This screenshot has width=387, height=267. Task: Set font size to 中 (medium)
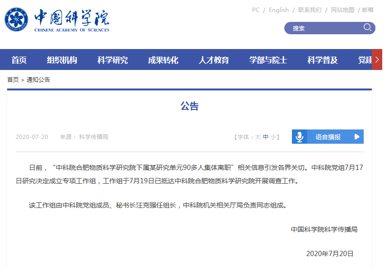(266, 137)
